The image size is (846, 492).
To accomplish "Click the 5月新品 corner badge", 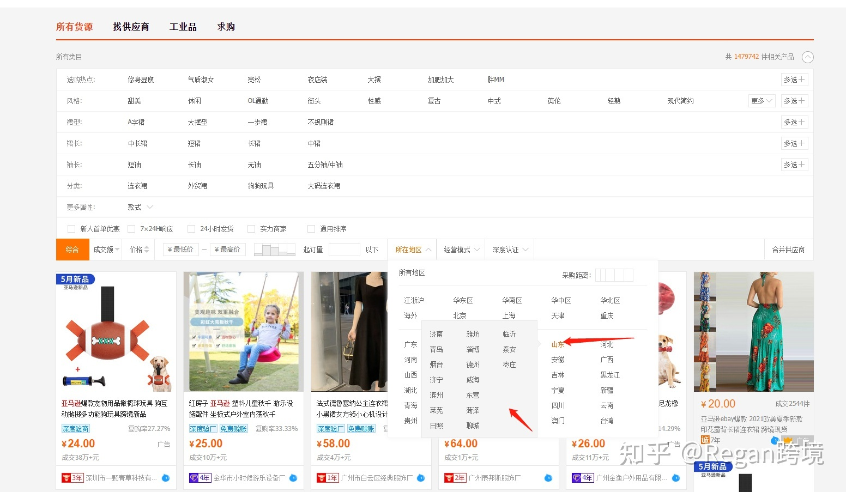I will (75, 278).
